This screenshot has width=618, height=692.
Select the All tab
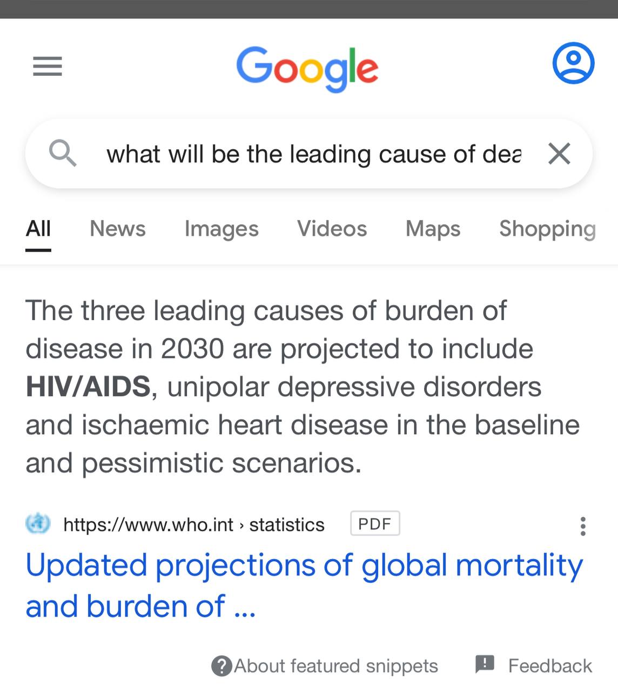38,229
